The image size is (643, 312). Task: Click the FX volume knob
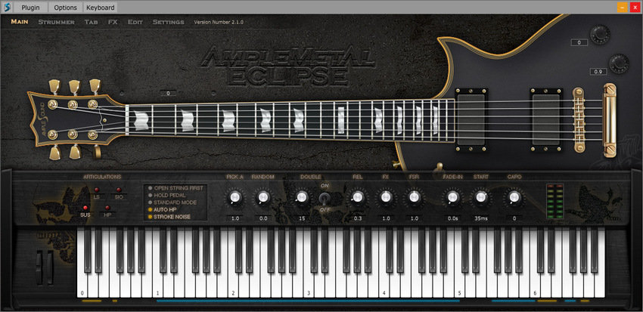386,197
